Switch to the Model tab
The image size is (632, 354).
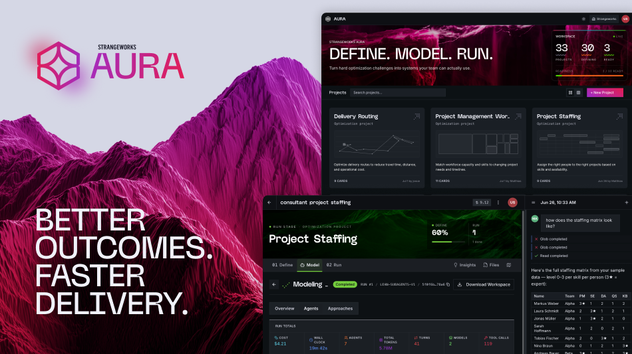309,265
